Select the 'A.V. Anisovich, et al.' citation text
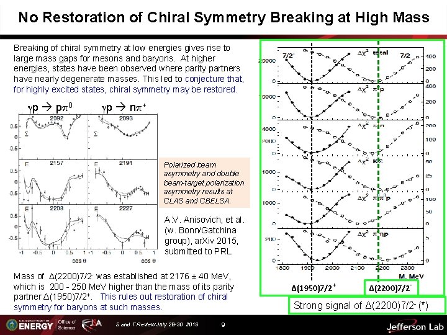This screenshot has height=335, width=447. (204, 235)
